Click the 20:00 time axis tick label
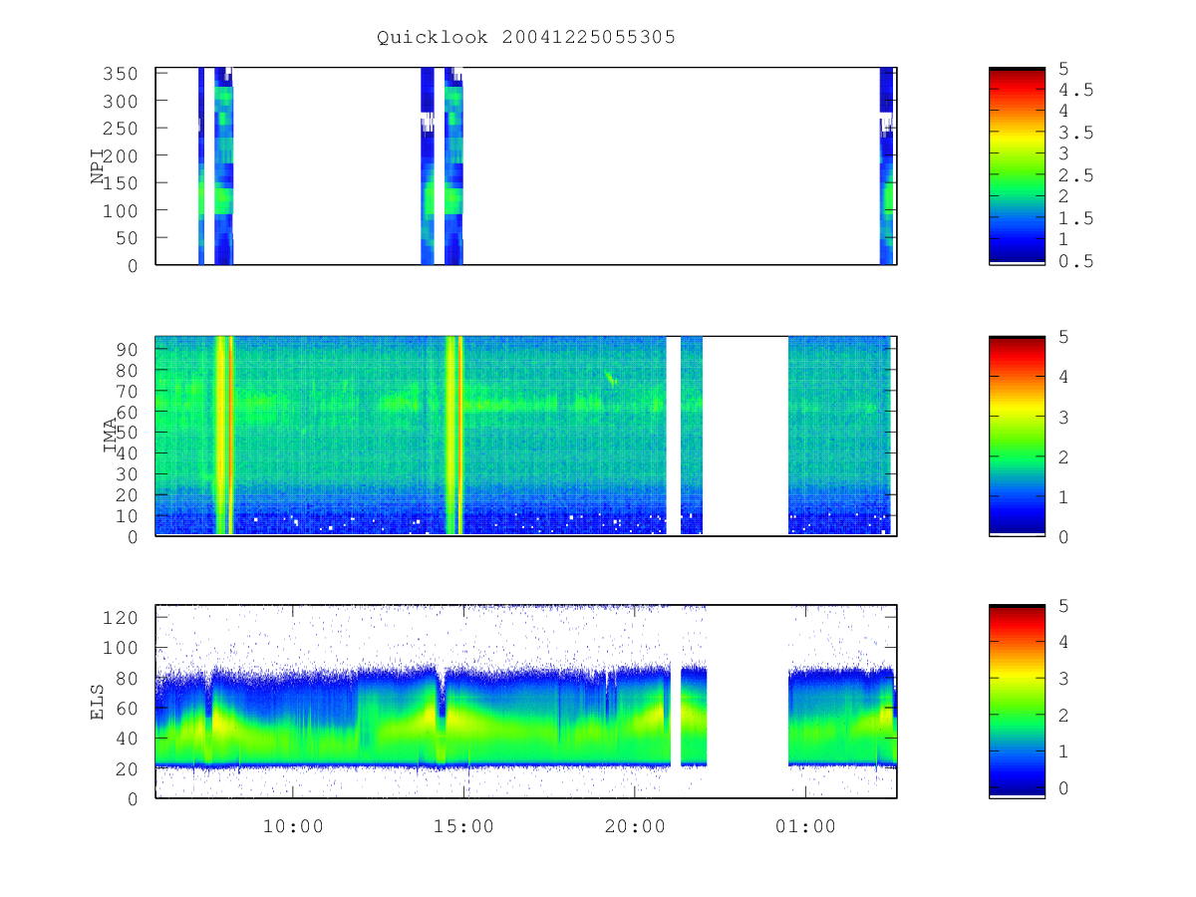1196x897 pixels. tap(635, 826)
